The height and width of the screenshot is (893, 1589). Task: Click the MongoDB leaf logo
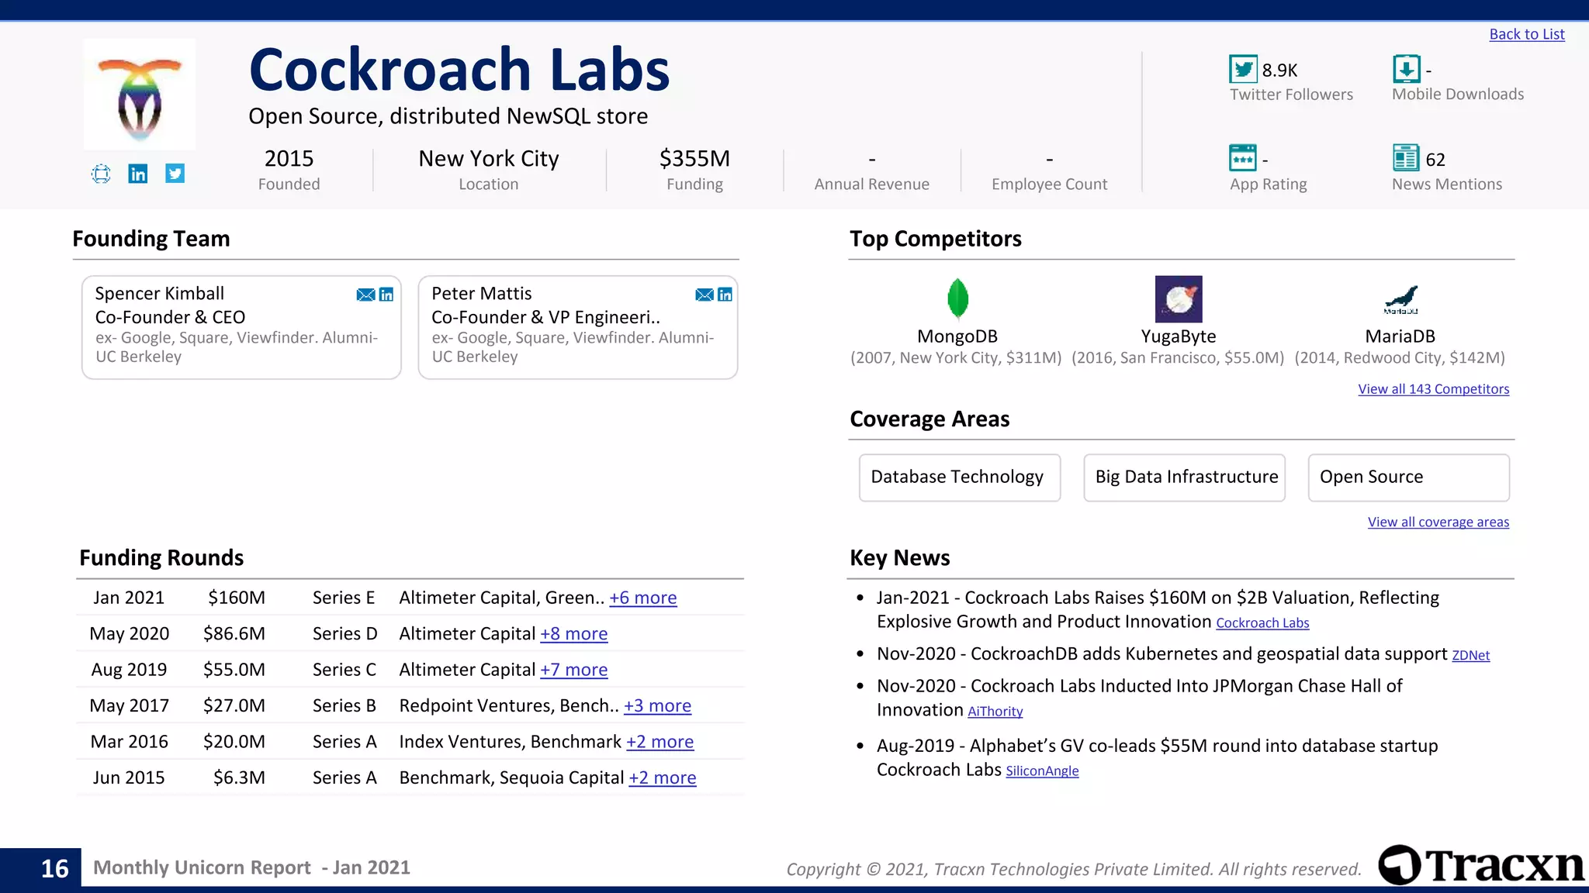(x=958, y=299)
